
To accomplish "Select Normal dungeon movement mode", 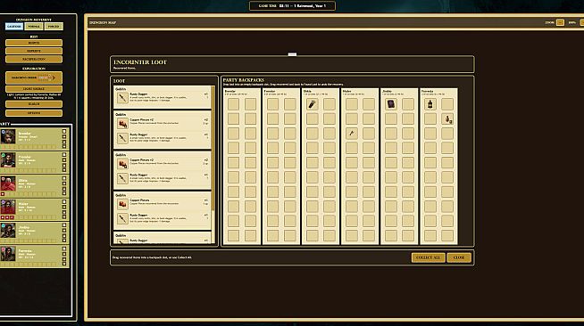I will pos(34,27).
